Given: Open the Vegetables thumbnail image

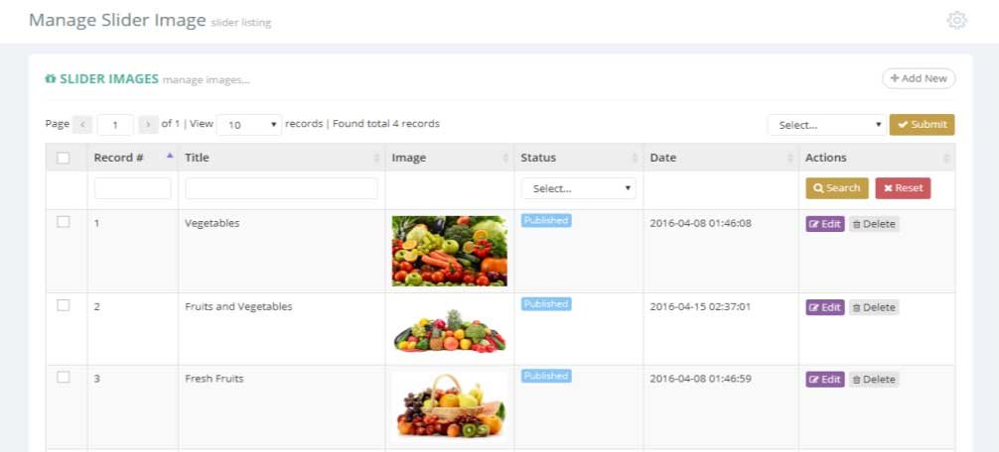Looking at the screenshot, I should tap(449, 251).
